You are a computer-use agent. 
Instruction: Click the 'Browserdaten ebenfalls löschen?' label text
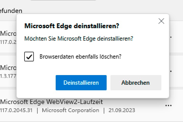coord(80,57)
